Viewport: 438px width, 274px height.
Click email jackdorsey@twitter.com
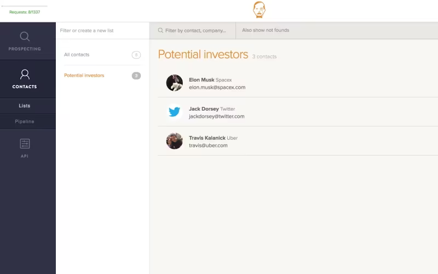click(x=216, y=116)
